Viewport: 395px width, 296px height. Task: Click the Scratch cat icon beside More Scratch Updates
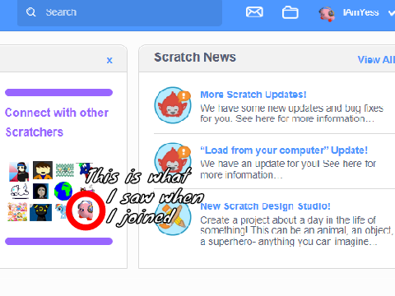tap(173, 105)
